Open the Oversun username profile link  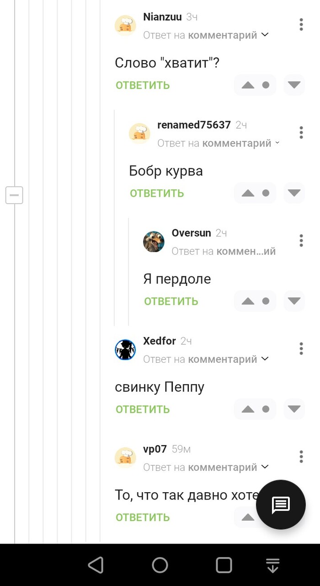pyautogui.click(x=191, y=233)
